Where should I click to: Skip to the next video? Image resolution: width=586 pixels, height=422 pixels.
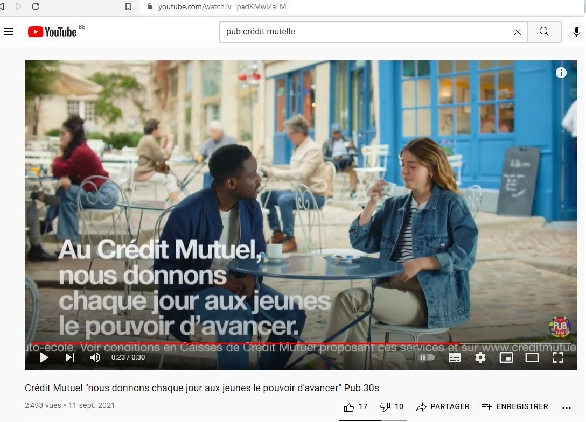point(70,357)
